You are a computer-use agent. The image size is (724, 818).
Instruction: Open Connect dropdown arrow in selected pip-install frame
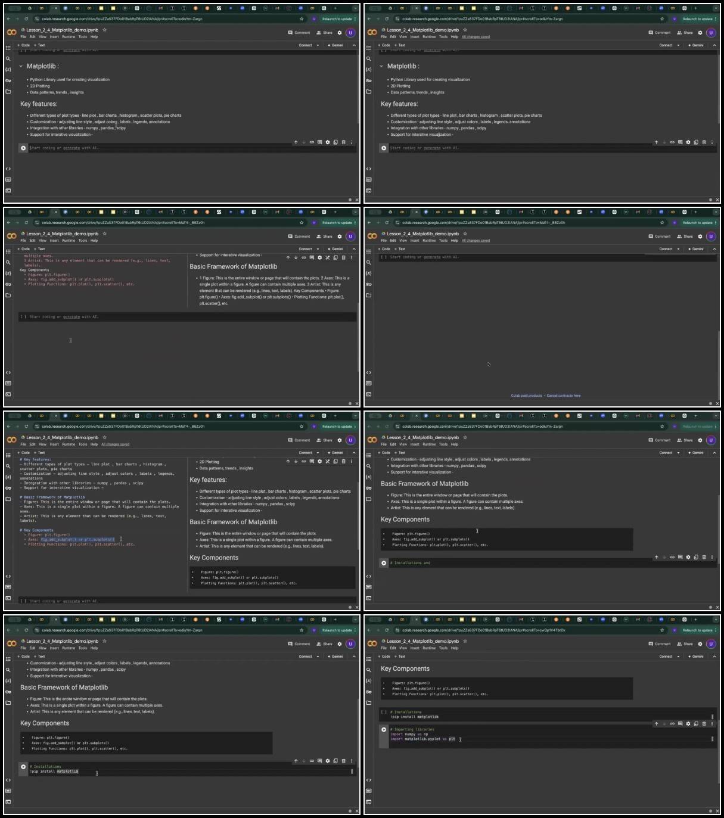pos(318,657)
